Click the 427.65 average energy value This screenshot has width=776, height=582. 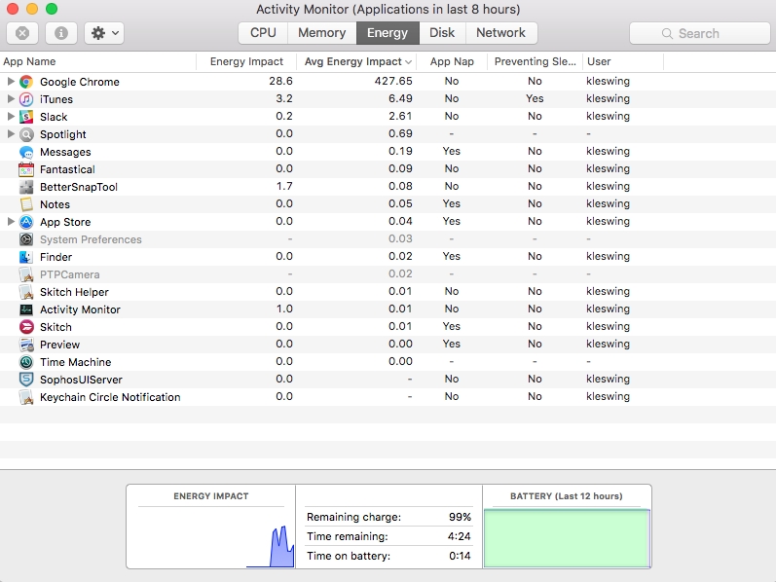point(393,81)
